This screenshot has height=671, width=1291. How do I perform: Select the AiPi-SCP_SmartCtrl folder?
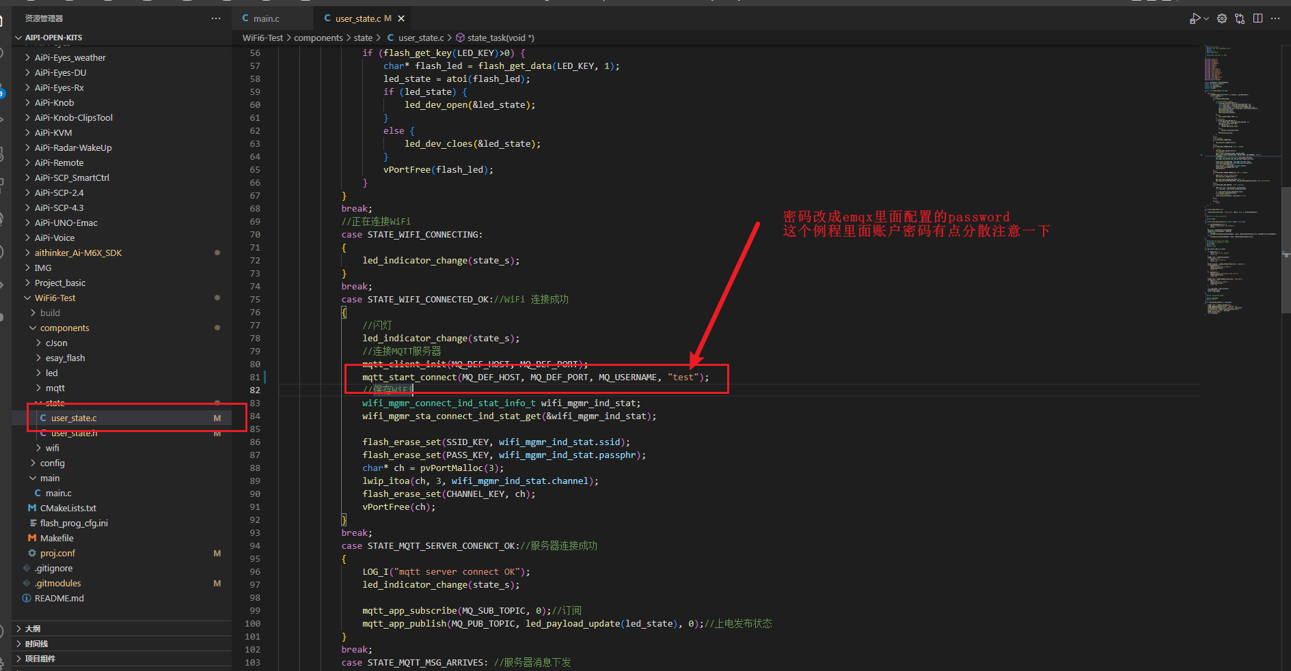tap(123, 177)
